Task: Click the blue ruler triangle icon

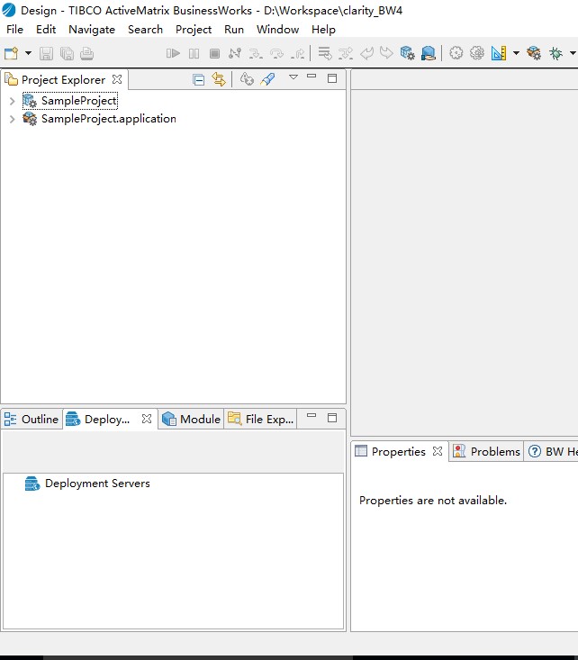Action: click(499, 53)
